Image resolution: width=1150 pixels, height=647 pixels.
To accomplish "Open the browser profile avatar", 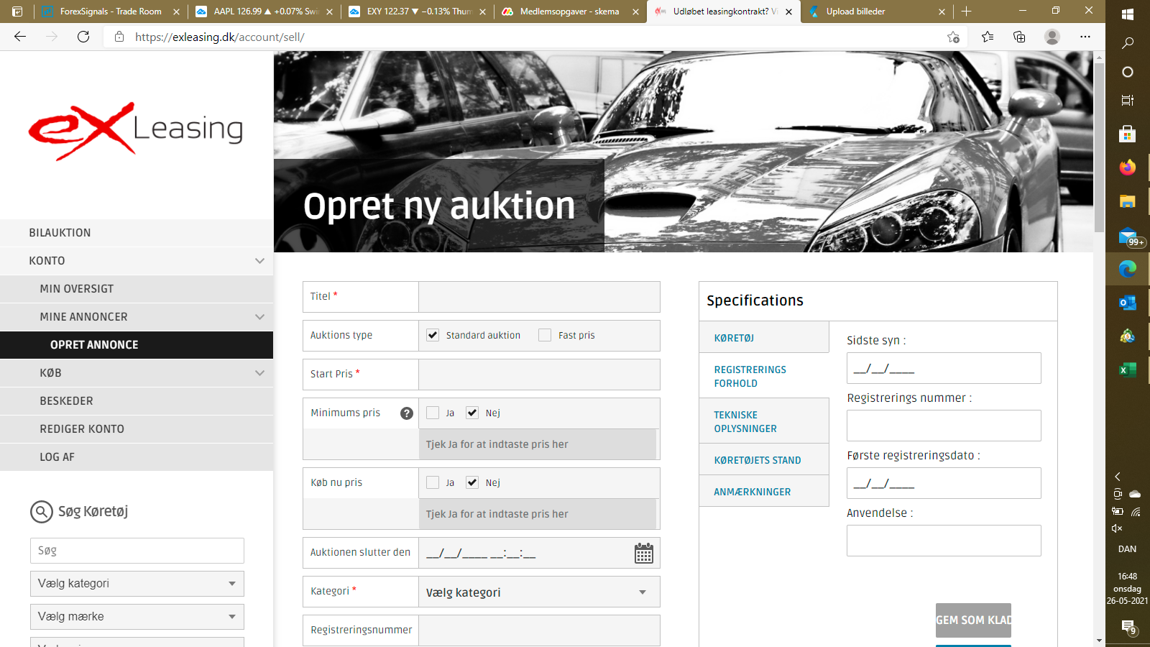I will tap(1052, 37).
